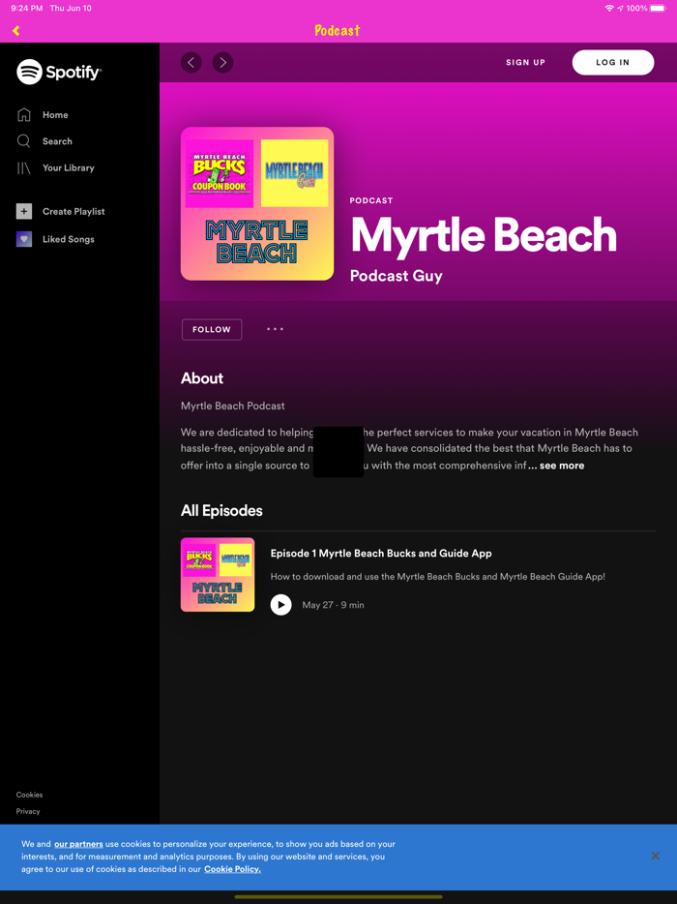Viewport: 677px width, 904px height.
Task: Click the large Myrtle Beach podcast cover
Action: [x=257, y=203]
